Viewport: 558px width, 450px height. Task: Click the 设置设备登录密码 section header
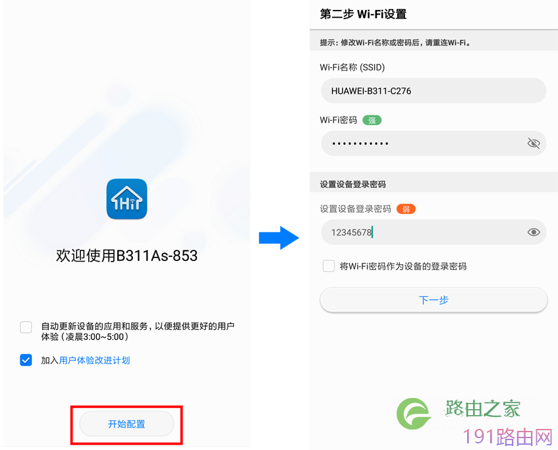(x=352, y=184)
